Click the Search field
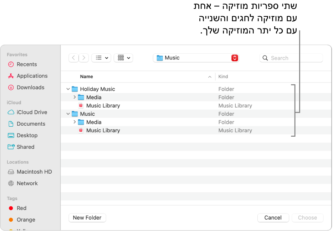This screenshot has height=231, width=333. click(291, 58)
